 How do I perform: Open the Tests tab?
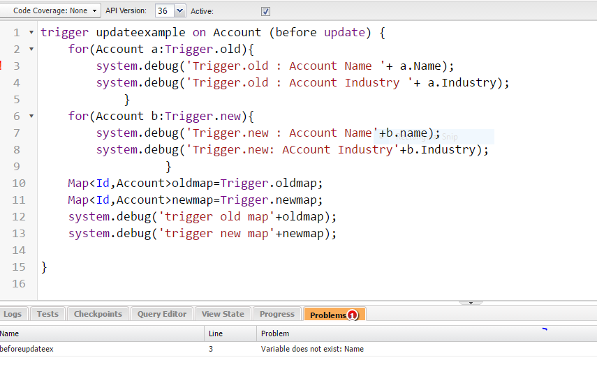[47, 314]
